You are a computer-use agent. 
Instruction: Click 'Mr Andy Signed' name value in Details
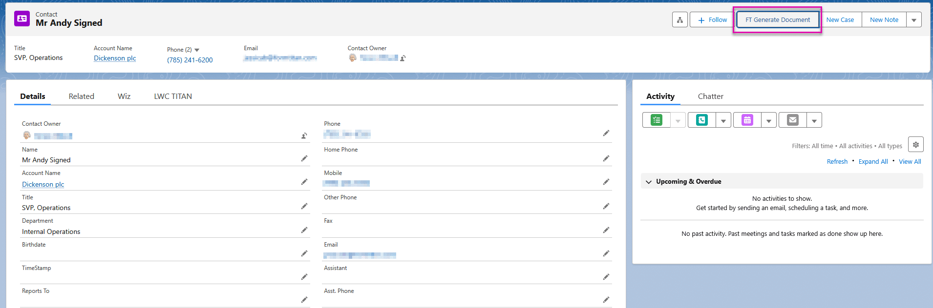click(46, 160)
